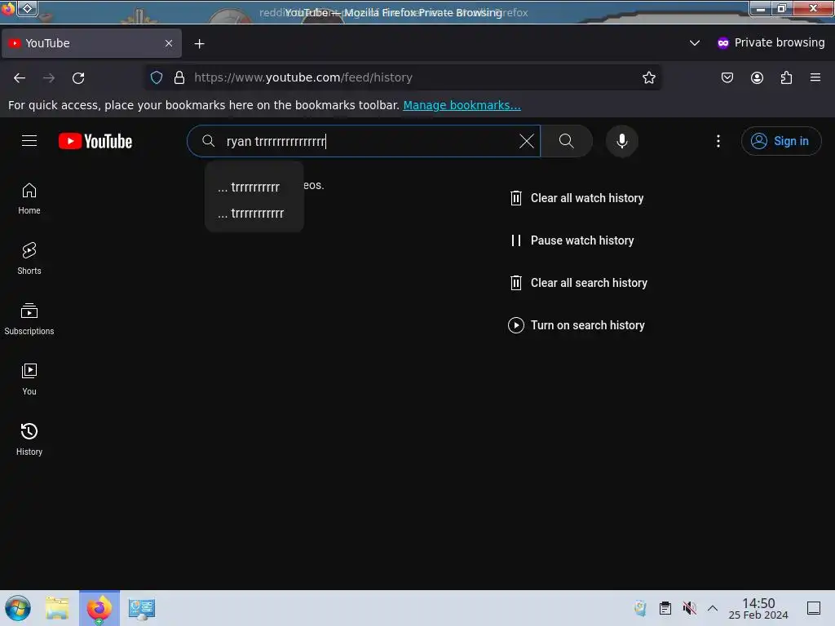Click the Sign in button

(780, 141)
